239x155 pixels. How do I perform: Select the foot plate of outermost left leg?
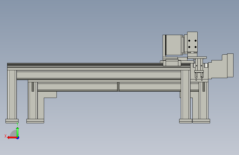(x=12, y=121)
